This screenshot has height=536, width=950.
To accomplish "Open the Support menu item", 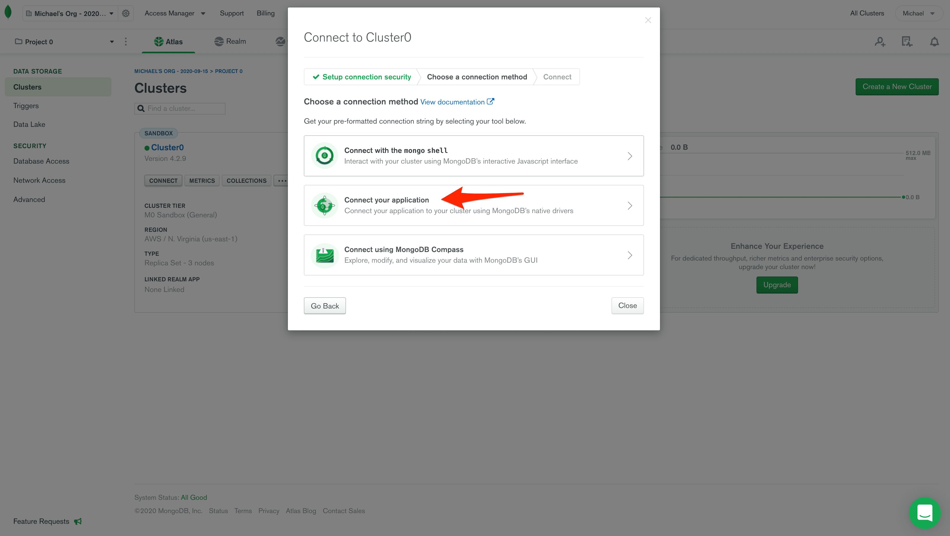I will point(232,13).
